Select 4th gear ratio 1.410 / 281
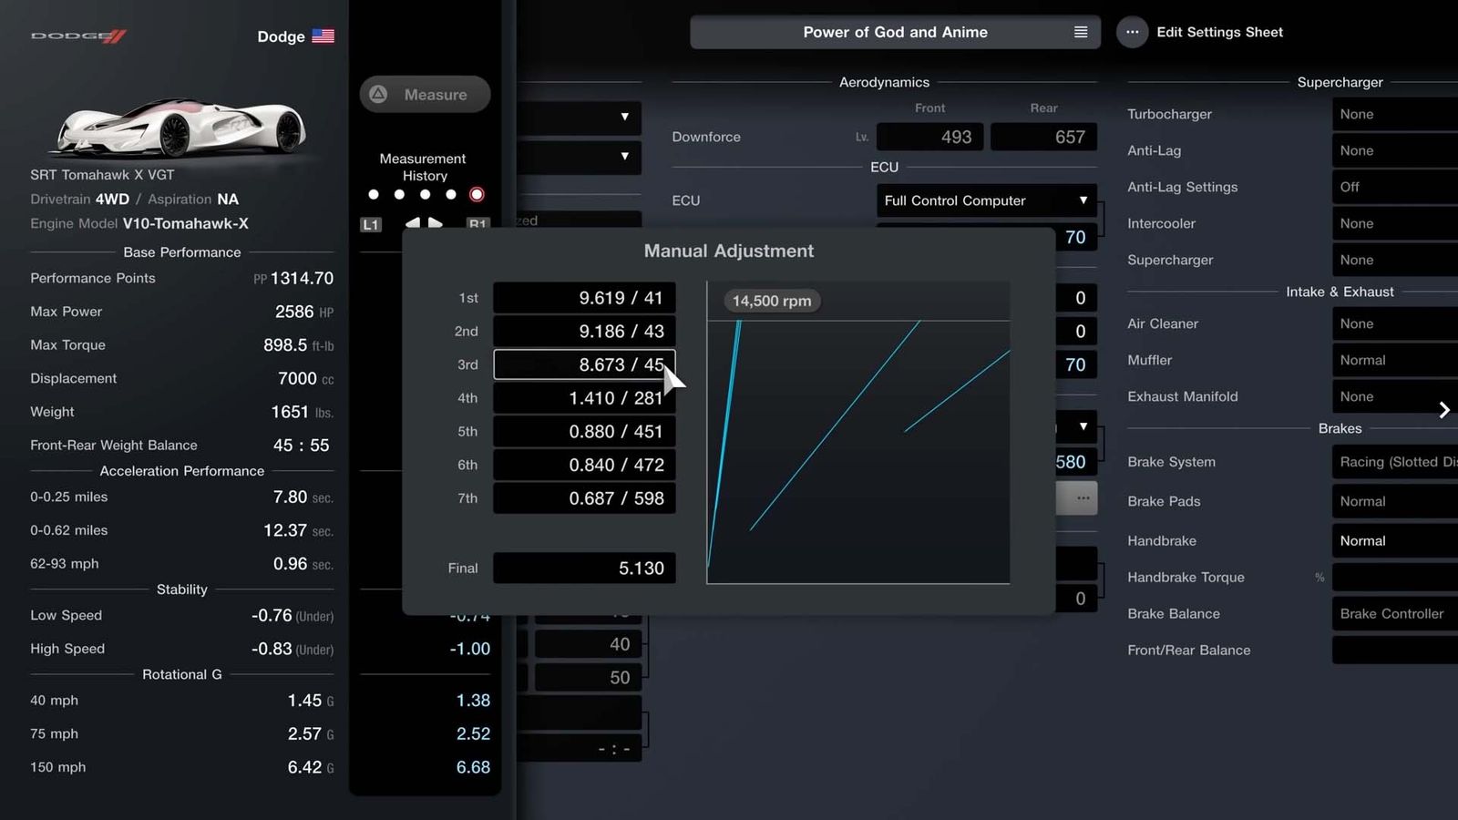 [584, 398]
